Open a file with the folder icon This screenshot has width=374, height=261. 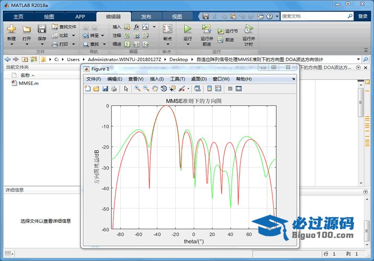point(27,29)
